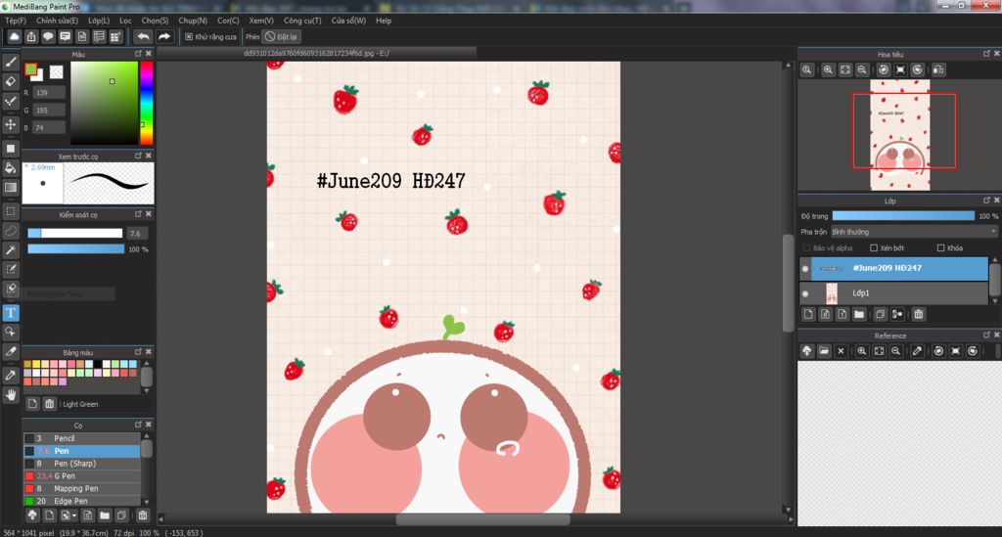Open the speech bubble comment icon
Screen dimensions: 1002x537
pos(48,36)
